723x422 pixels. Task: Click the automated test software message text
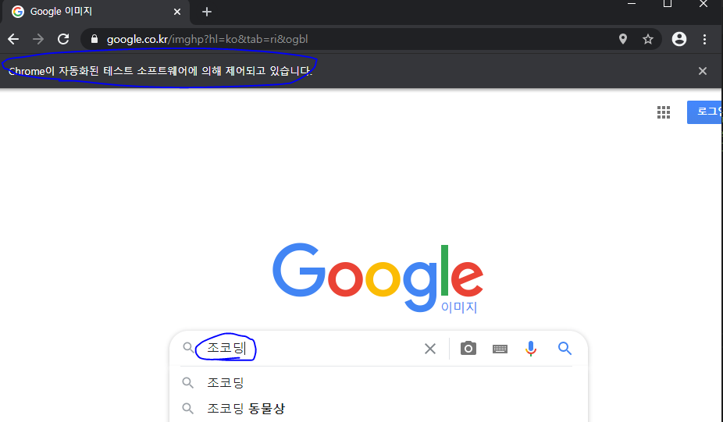(x=161, y=71)
